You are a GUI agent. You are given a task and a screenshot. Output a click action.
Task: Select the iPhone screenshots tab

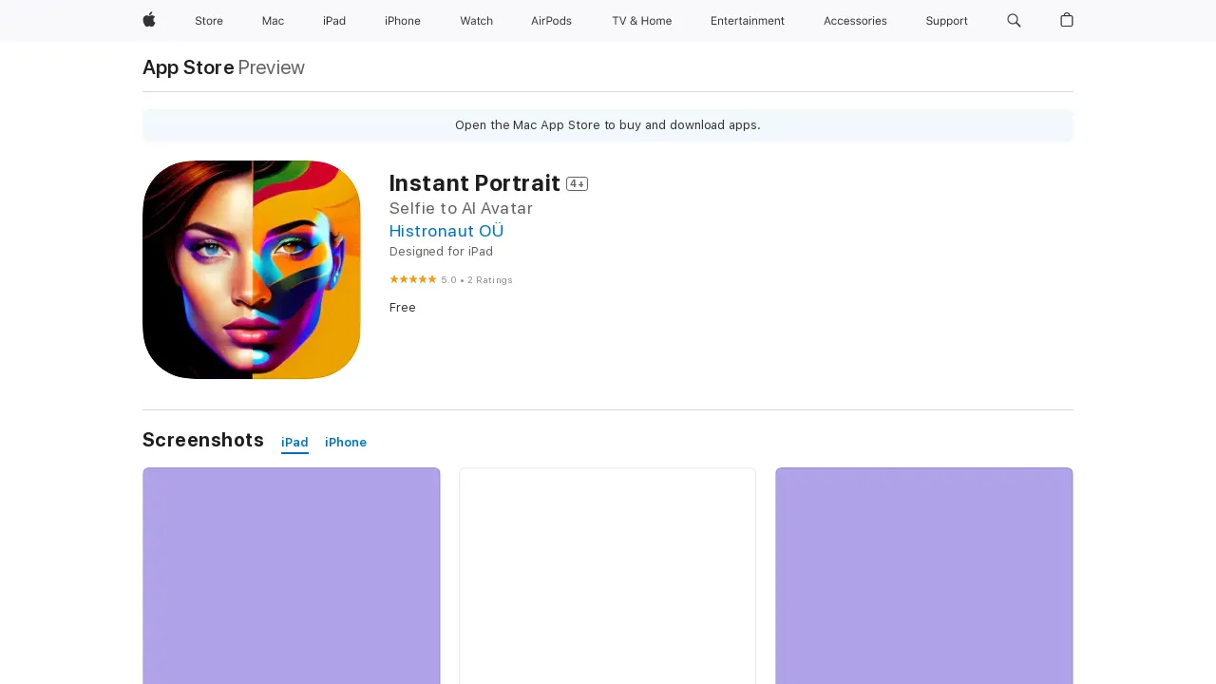(346, 443)
